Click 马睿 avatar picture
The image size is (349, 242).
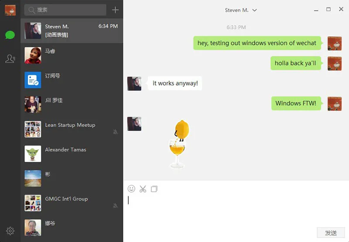click(x=33, y=55)
